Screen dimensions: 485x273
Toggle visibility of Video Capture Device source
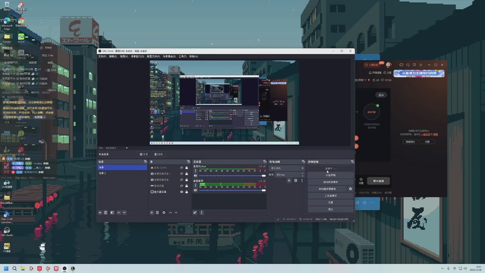click(181, 180)
